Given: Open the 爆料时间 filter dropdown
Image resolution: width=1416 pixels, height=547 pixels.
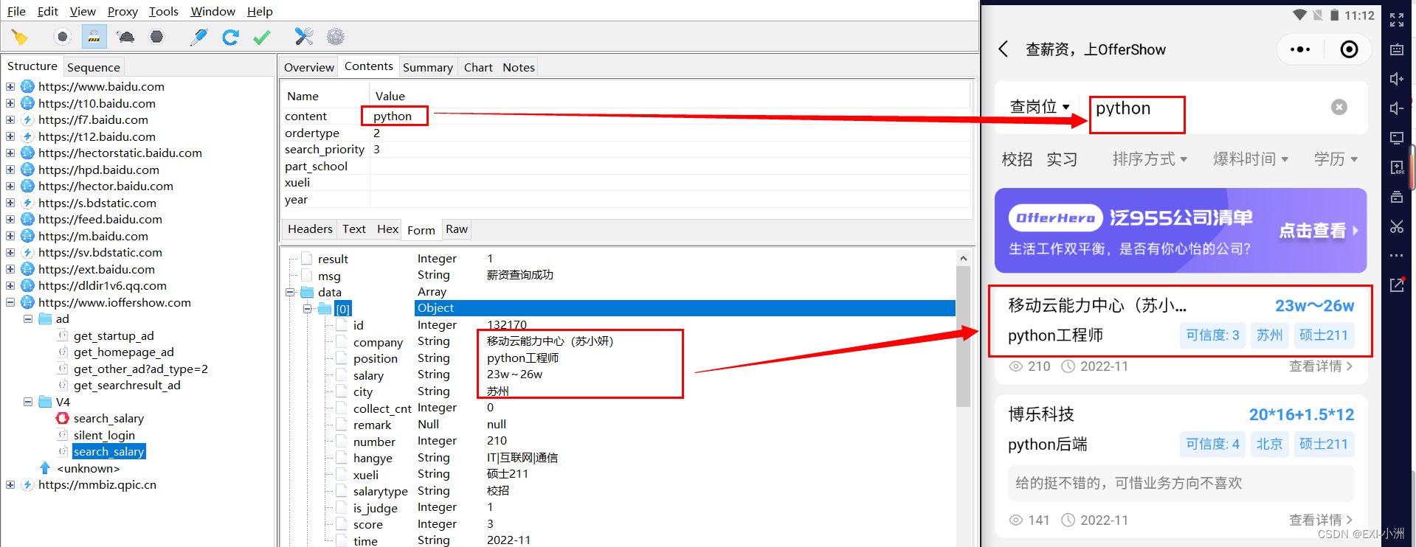Looking at the screenshot, I should 1251,159.
